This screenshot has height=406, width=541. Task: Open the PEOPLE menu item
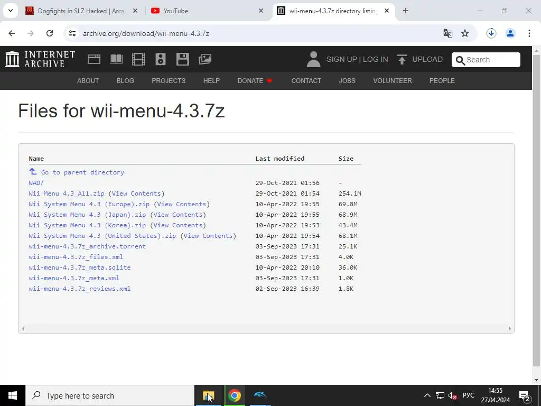442,81
